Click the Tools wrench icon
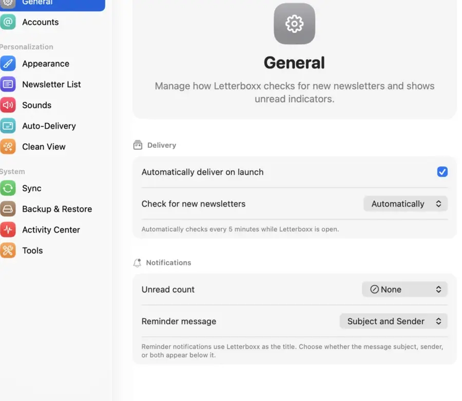This screenshot has height=401, width=462. 8,251
